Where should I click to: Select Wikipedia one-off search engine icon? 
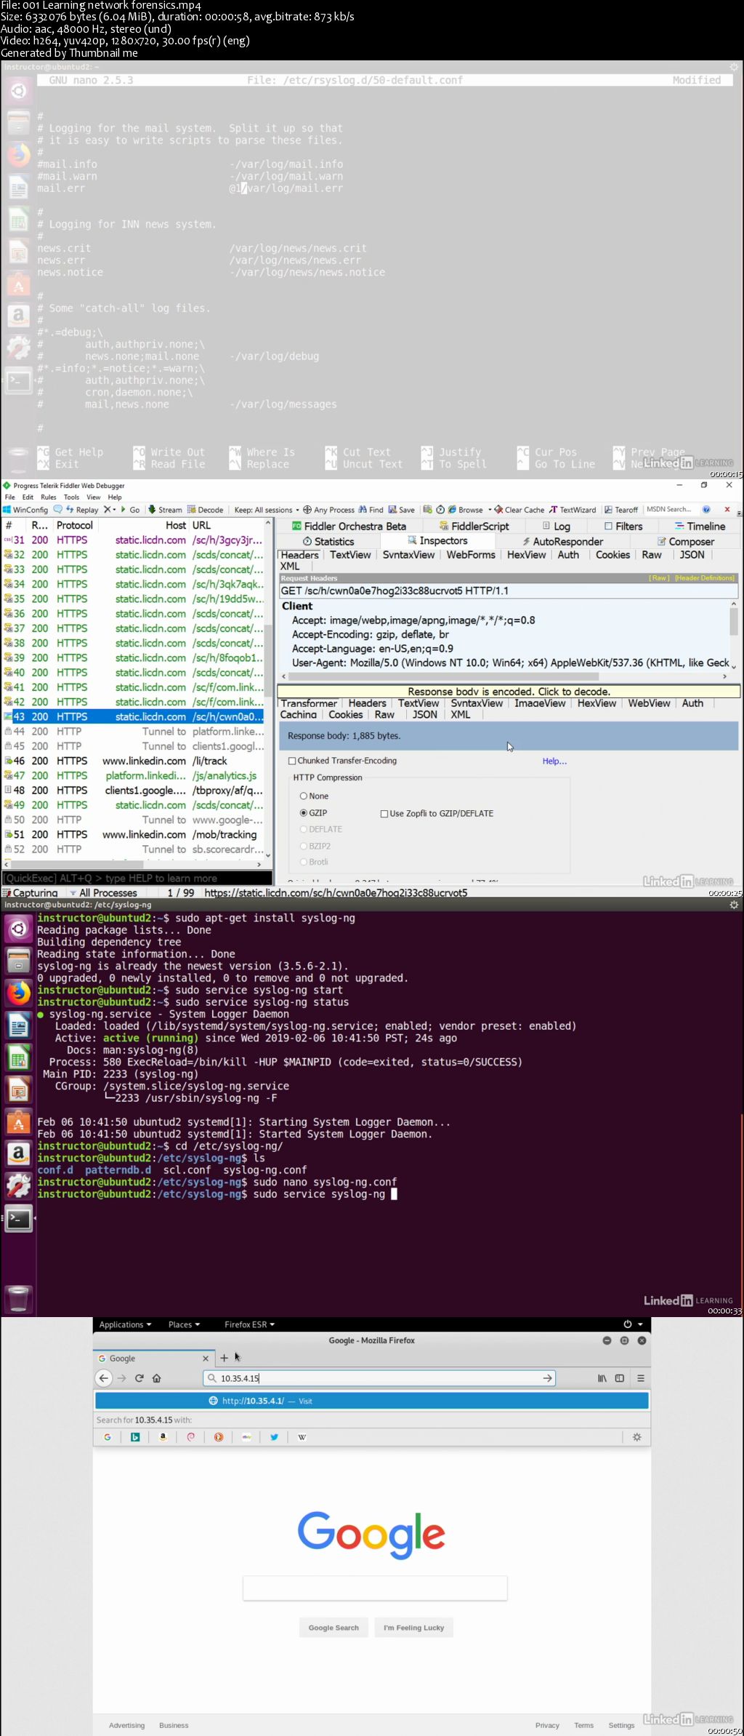[302, 1437]
